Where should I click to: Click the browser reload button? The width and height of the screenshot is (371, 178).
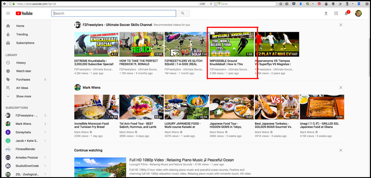coord(211,4)
